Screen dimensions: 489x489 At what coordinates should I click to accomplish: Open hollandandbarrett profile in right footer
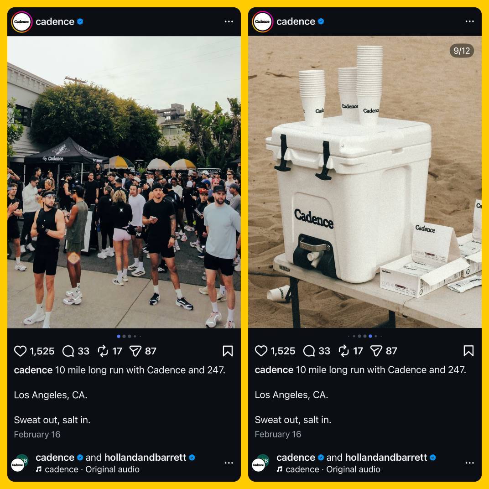tap(386, 458)
